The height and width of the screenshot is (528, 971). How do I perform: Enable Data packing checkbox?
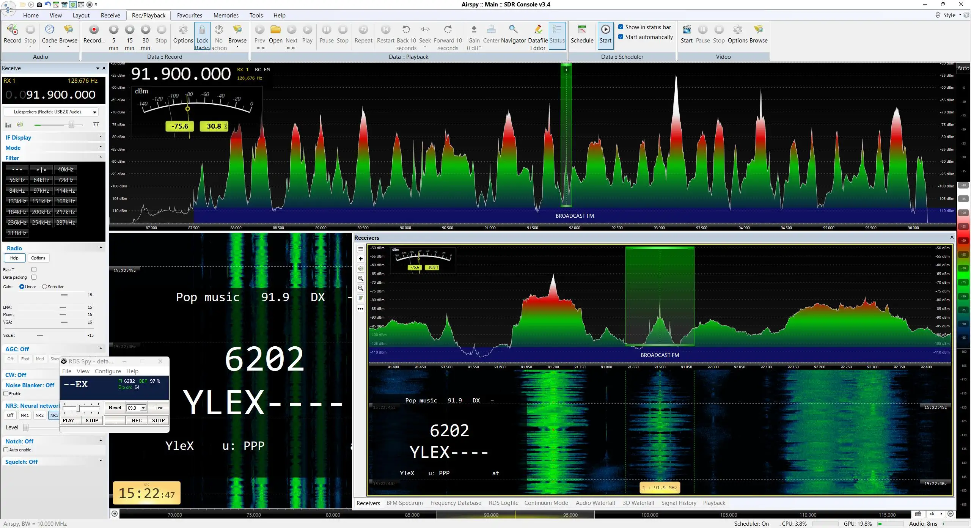[x=34, y=277]
